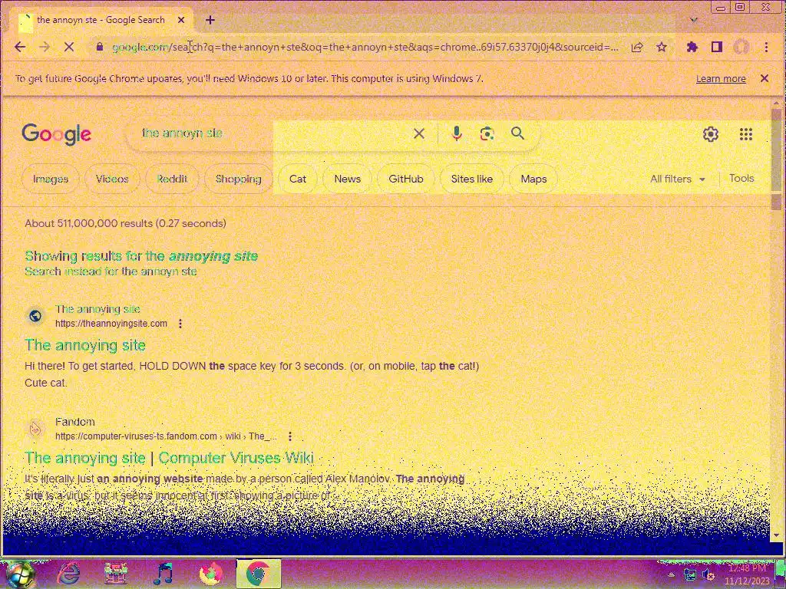The height and width of the screenshot is (589, 786).
Task: Open Learn more link in notification
Action: click(721, 79)
